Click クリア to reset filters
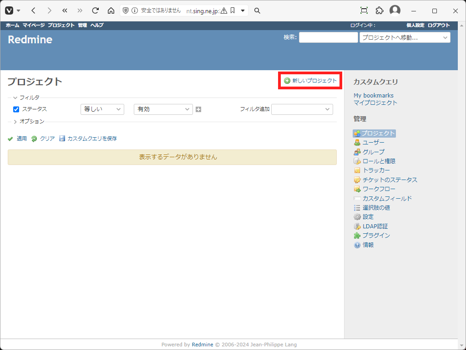The image size is (466, 350). coord(43,139)
